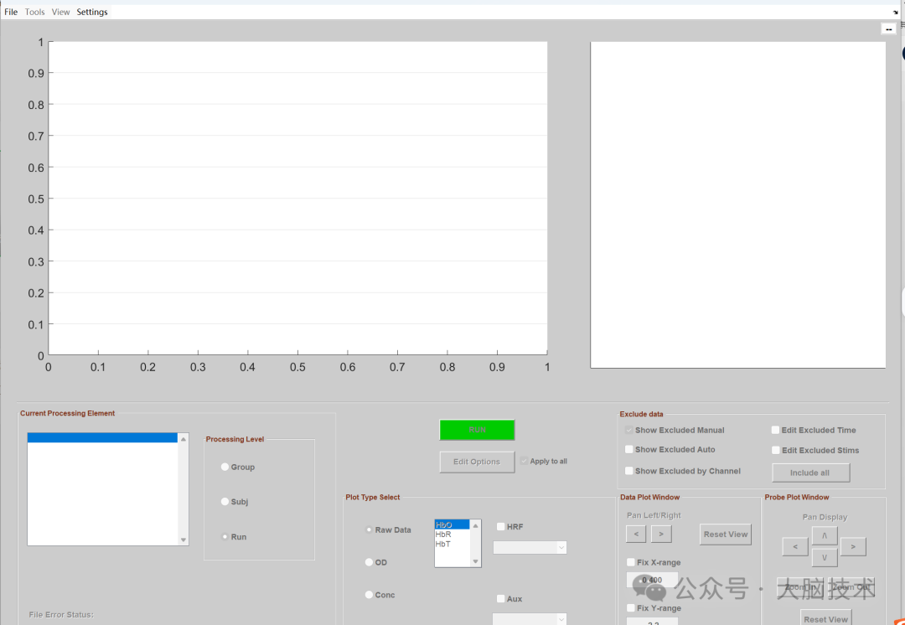
Task: Toggle the Apply to all checkbox
Action: [x=524, y=461]
